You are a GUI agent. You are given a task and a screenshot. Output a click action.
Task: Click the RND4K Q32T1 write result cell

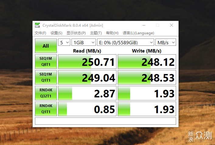point(147,93)
